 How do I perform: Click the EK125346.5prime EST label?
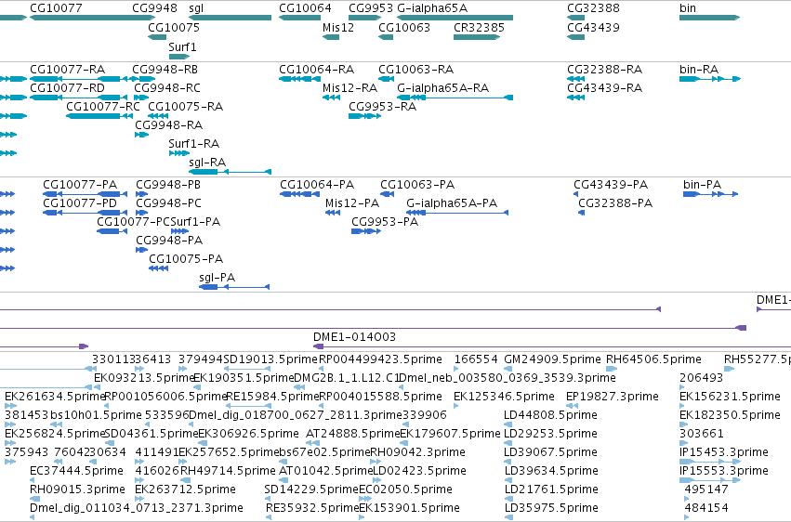pyautogui.click(x=504, y=397)
